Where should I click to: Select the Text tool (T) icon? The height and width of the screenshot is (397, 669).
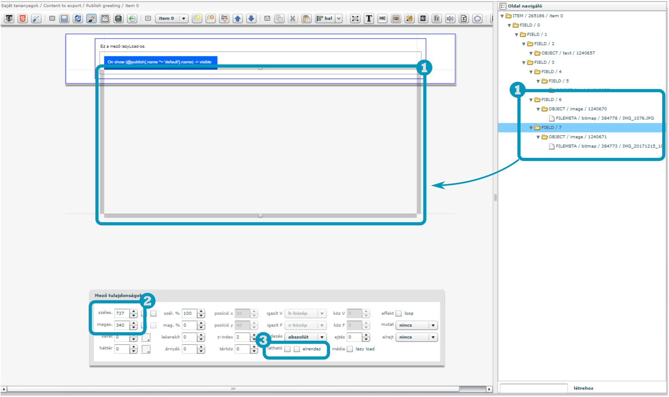(369, 19)
